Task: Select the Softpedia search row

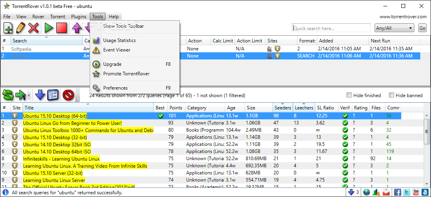Action: tap(210, 49)
